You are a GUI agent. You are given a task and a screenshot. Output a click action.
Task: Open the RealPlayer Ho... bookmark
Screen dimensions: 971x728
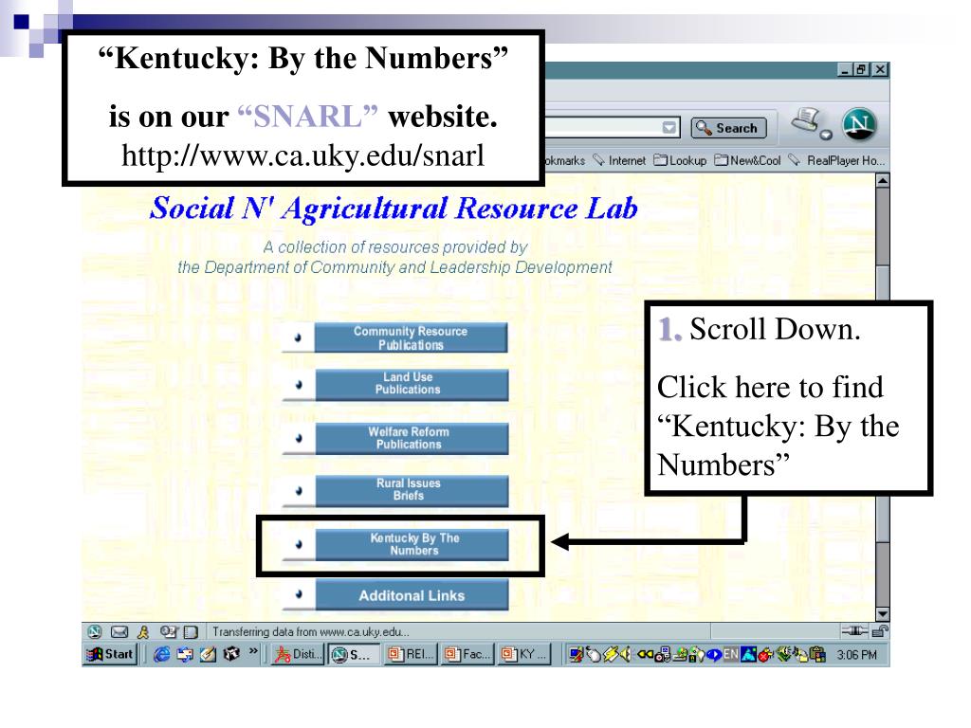click(x=836, y=160)
